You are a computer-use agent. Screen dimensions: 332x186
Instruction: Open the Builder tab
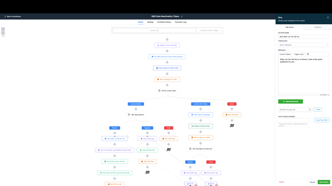tap(141, 22)
